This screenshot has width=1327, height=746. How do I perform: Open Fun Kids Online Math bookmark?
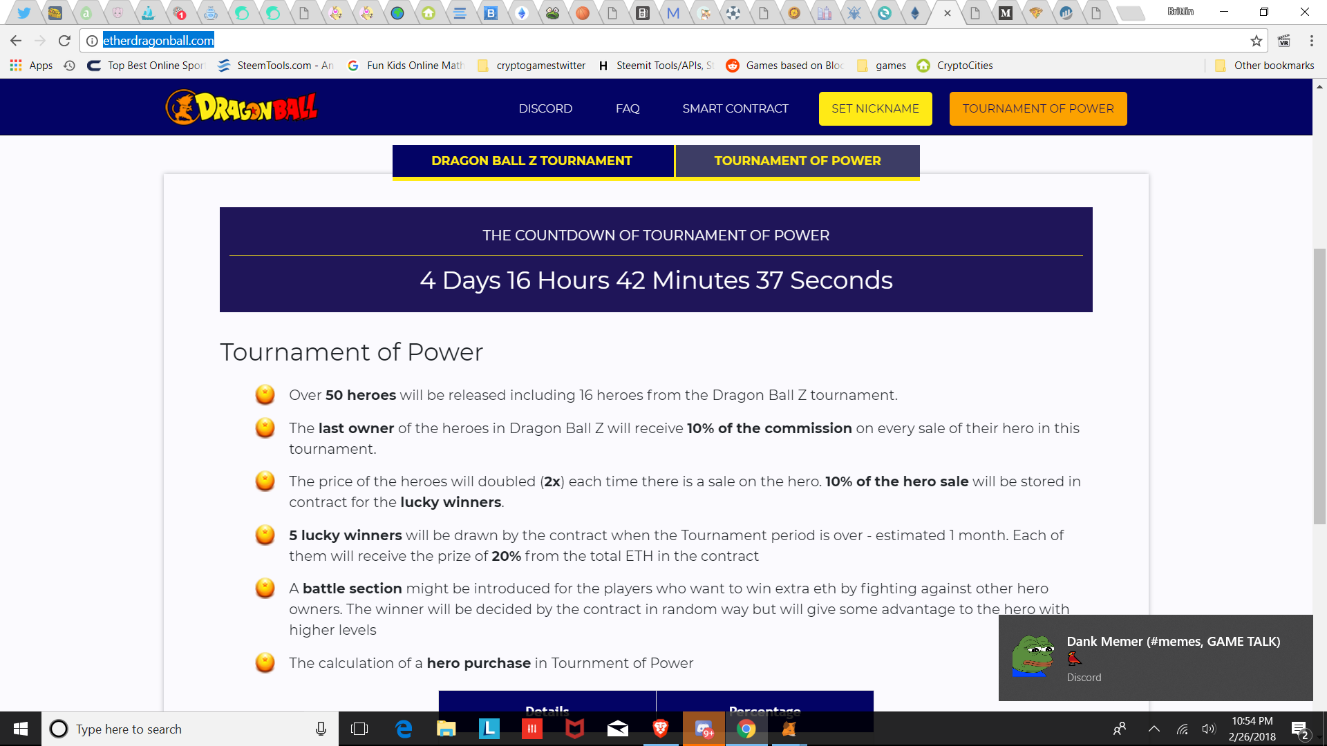click(x=406, y=66)
